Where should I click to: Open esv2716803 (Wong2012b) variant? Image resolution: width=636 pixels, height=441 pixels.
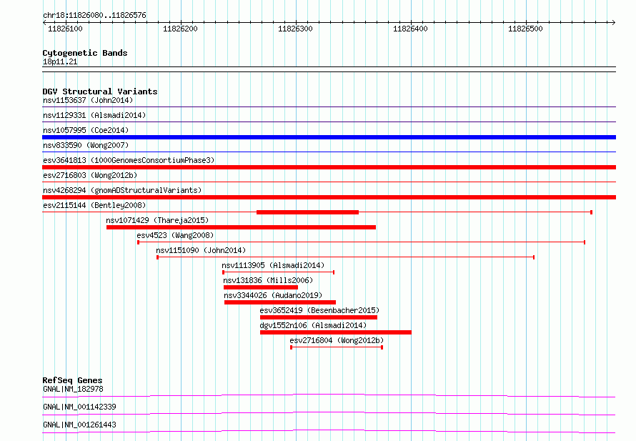90,175
